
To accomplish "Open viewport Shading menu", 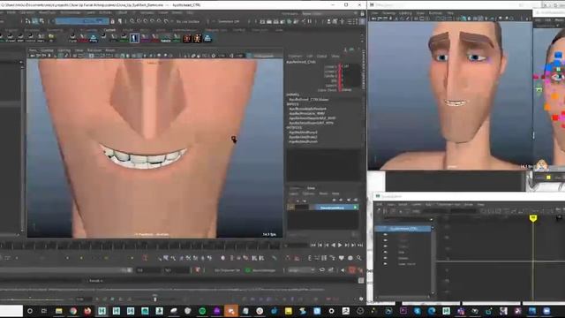I will (47, 50).
